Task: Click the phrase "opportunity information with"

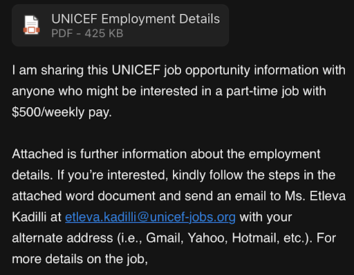Action: [265, 70]
